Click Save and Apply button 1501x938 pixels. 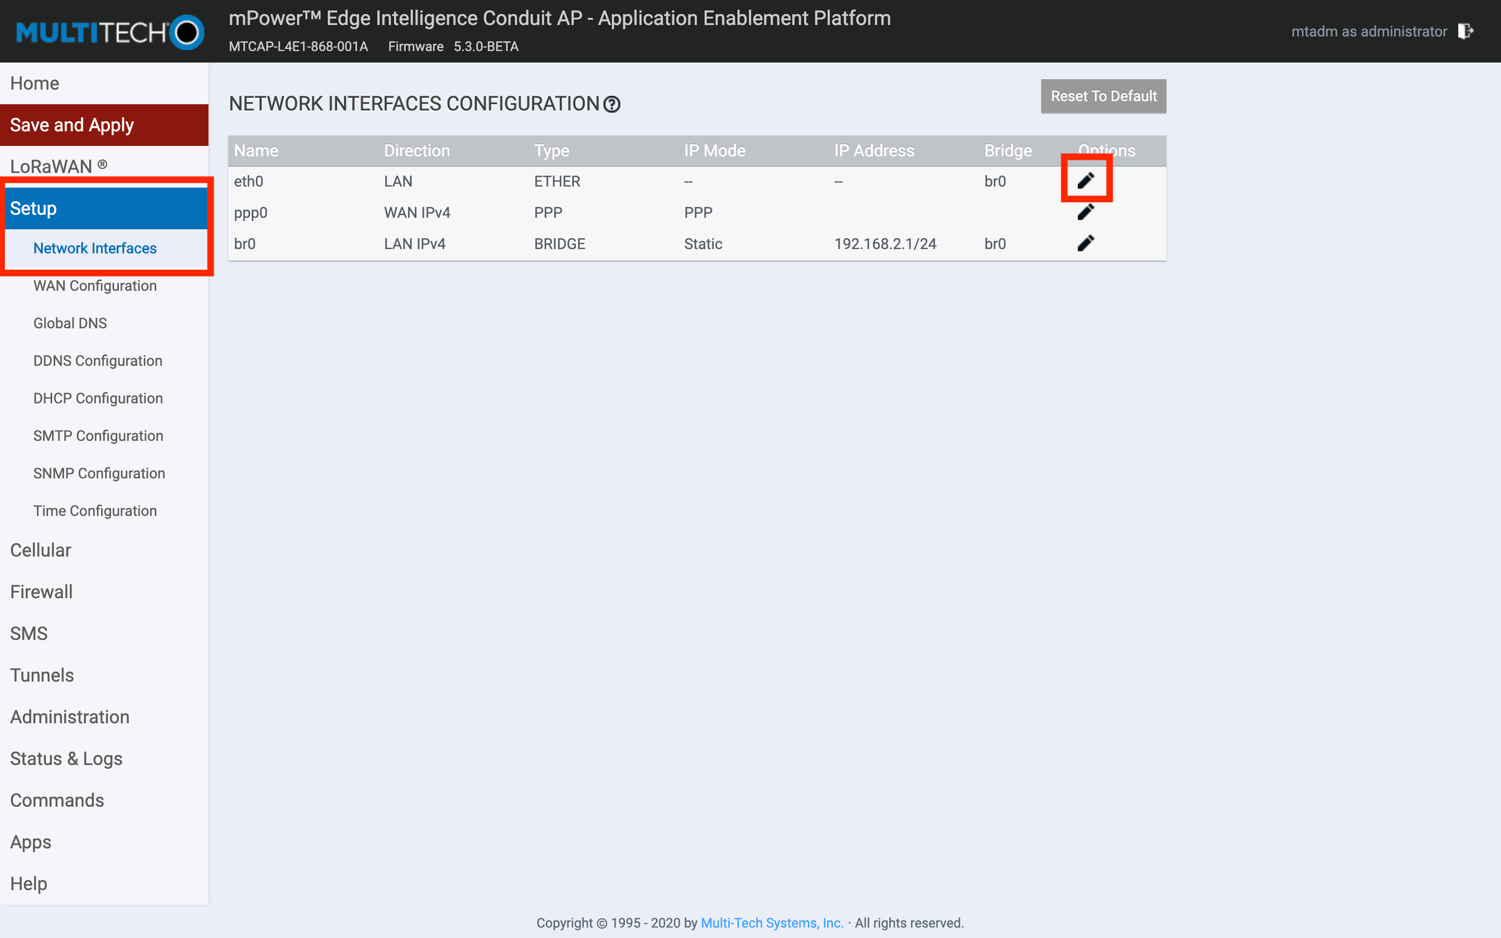[105, 124]
